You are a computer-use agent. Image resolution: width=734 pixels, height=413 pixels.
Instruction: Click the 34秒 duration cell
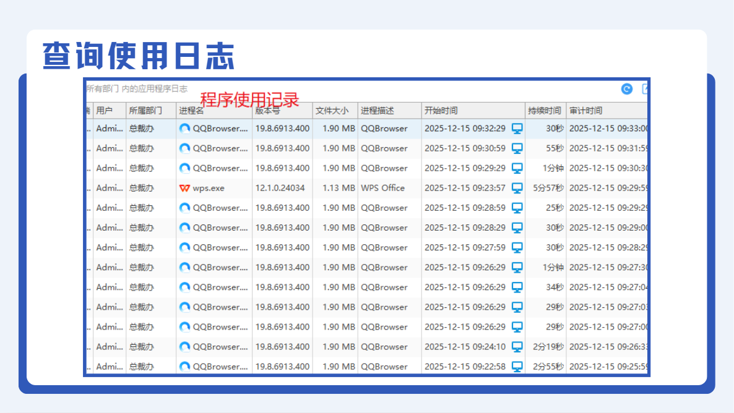[x=555, y=287]
